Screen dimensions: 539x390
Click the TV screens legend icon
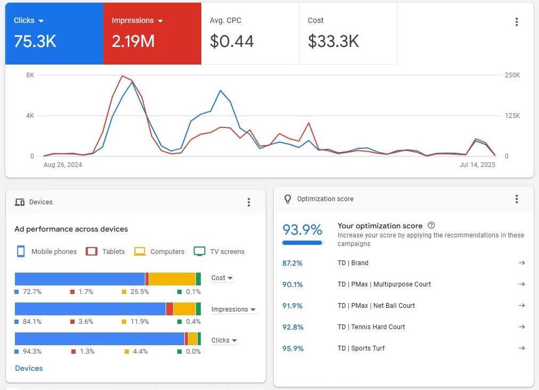point(199,251)
